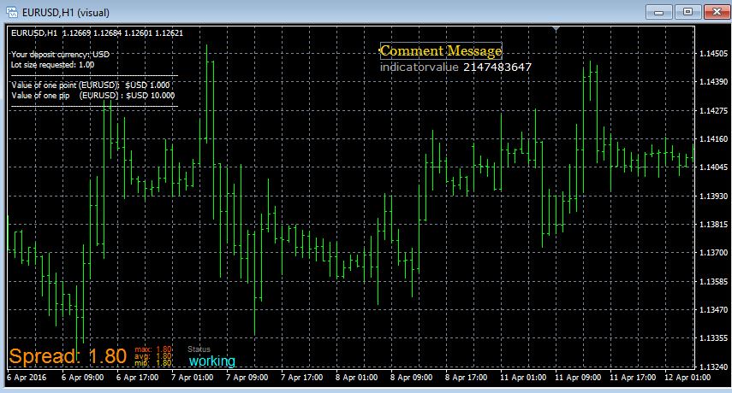The image size is (732, 393).
Task: Click the 1.14390 price on the scale
Action: 713,82
